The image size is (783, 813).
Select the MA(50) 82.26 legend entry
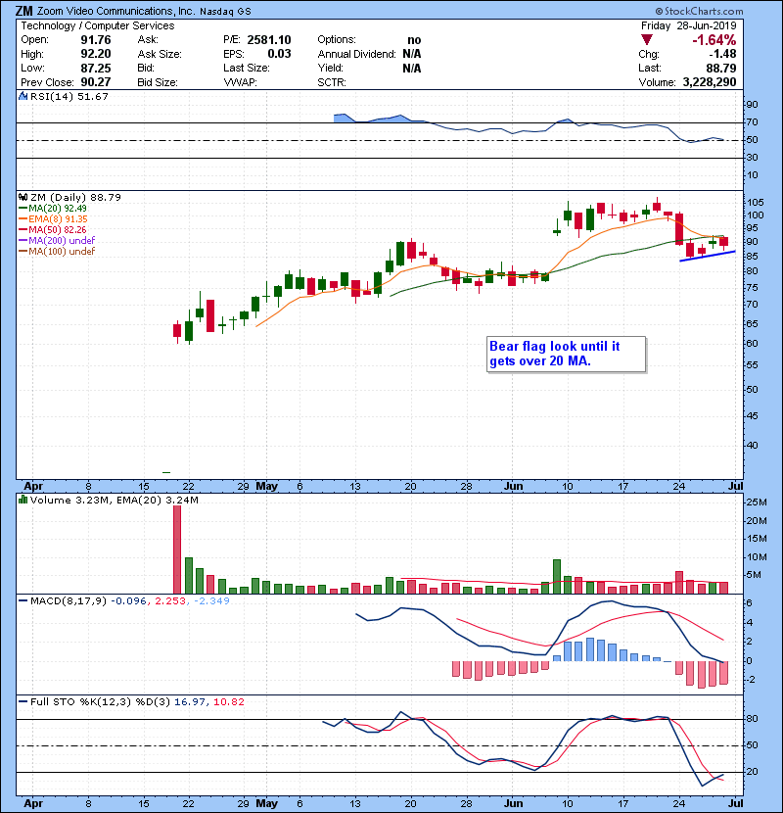[53, 229]
